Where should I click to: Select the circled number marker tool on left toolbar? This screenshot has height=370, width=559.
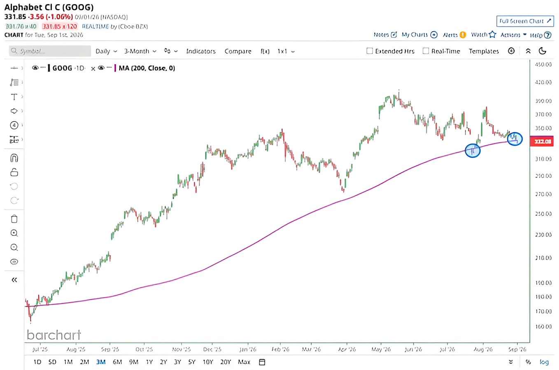14,125
